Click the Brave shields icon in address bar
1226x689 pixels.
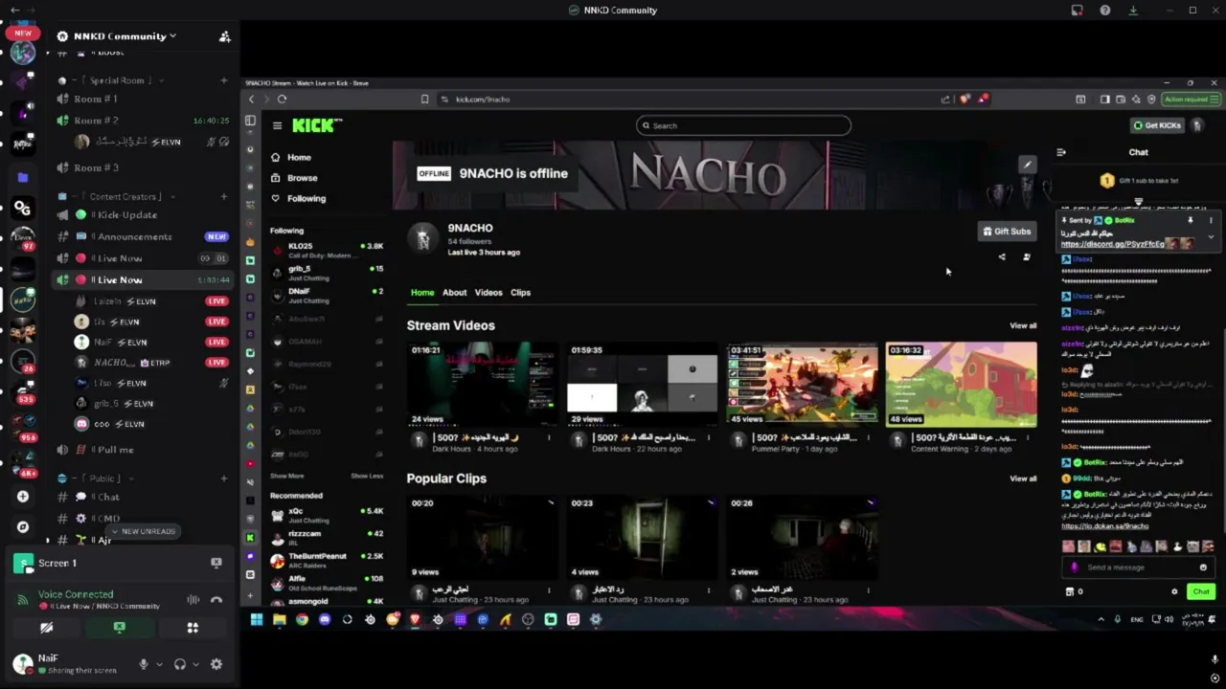point(965,100)
